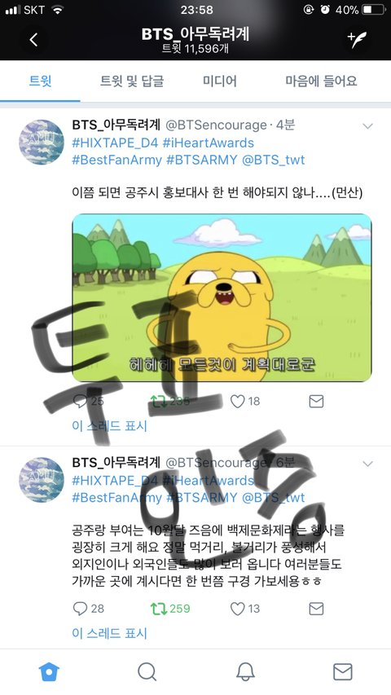Screen dimensions: 391x695
Task: Share first tweet via envelope icon
Action: [316, 402]
